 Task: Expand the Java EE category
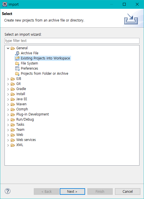point(8,99)
